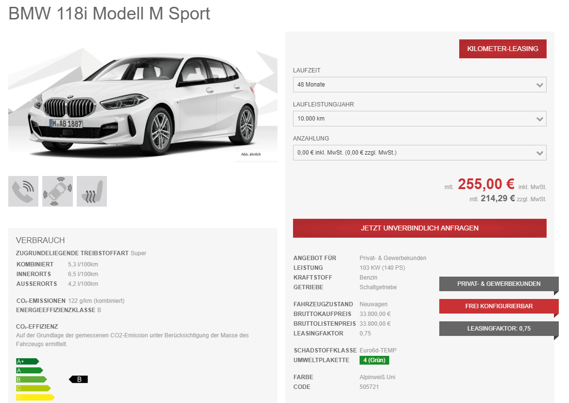The height and width of the screenshot is (403, 569).
Task: Click the Leasingfaktor: 0,75 badge
Action: tap(499, 329)
